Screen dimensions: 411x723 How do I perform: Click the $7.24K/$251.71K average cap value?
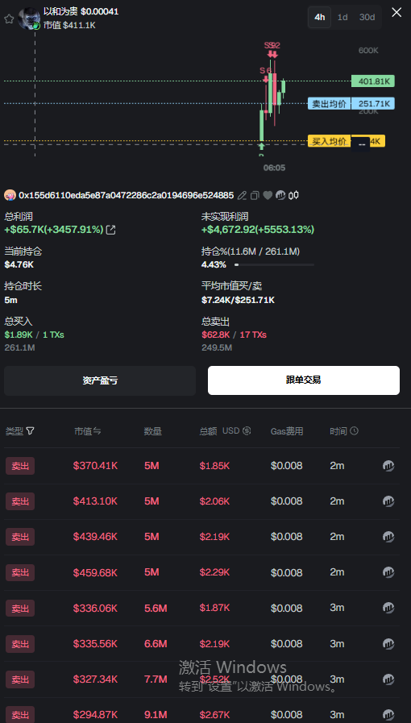point(238,300)
